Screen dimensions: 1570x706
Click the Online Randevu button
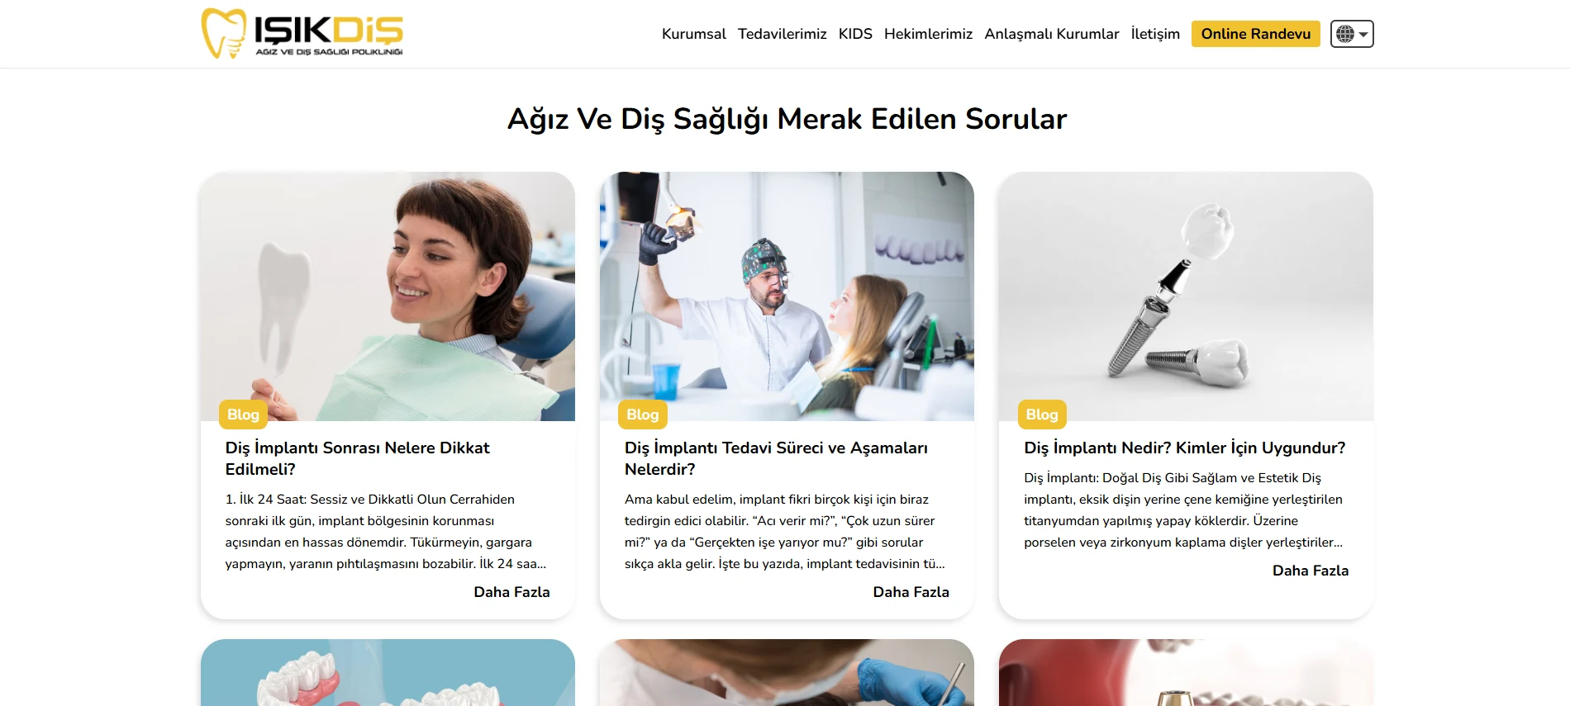(1255, 34)
